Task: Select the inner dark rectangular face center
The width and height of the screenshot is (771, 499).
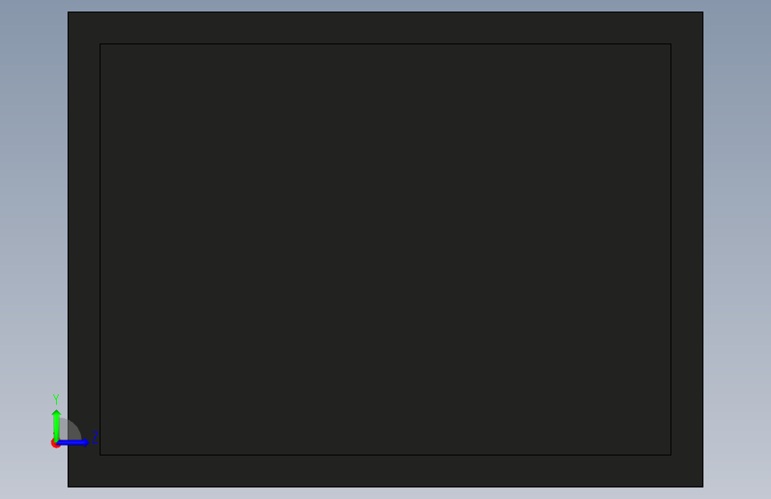Action: pos(386,249)
